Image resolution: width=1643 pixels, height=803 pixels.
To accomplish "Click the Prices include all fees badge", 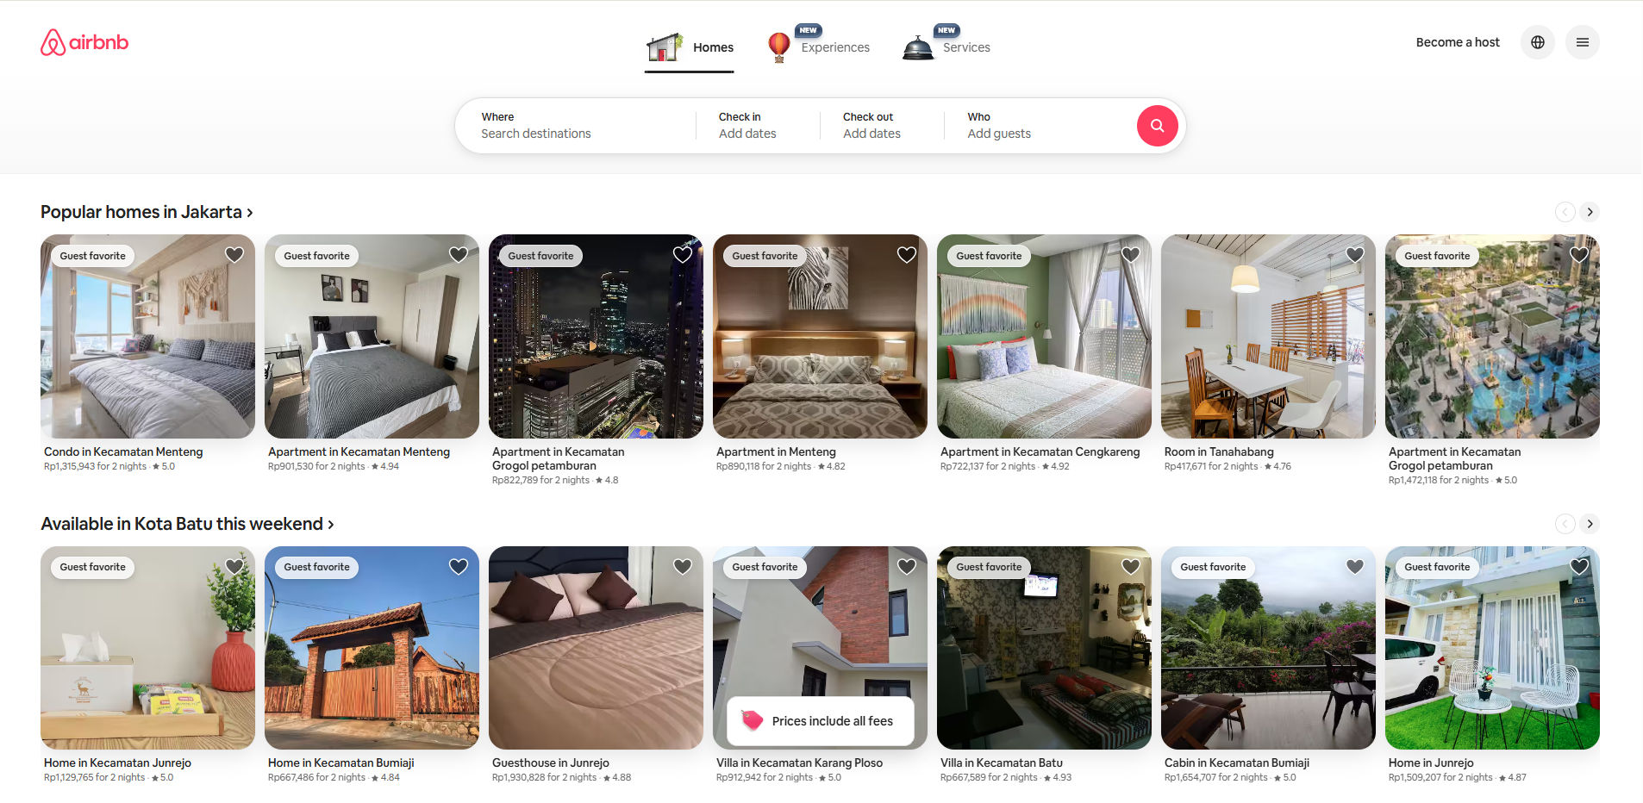I will pos(819,721).
